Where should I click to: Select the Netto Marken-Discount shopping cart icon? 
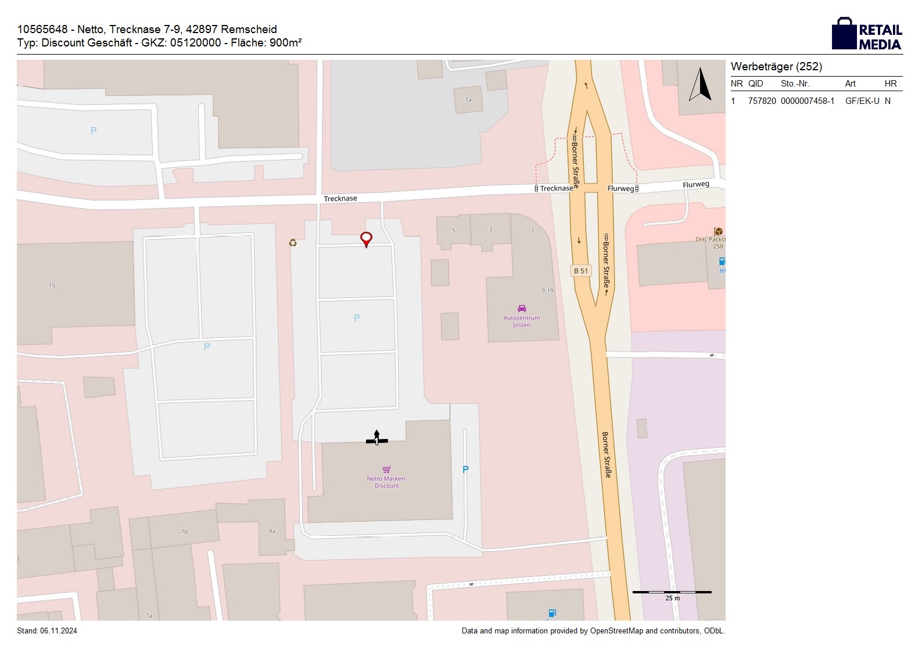(x=386, y=470)
